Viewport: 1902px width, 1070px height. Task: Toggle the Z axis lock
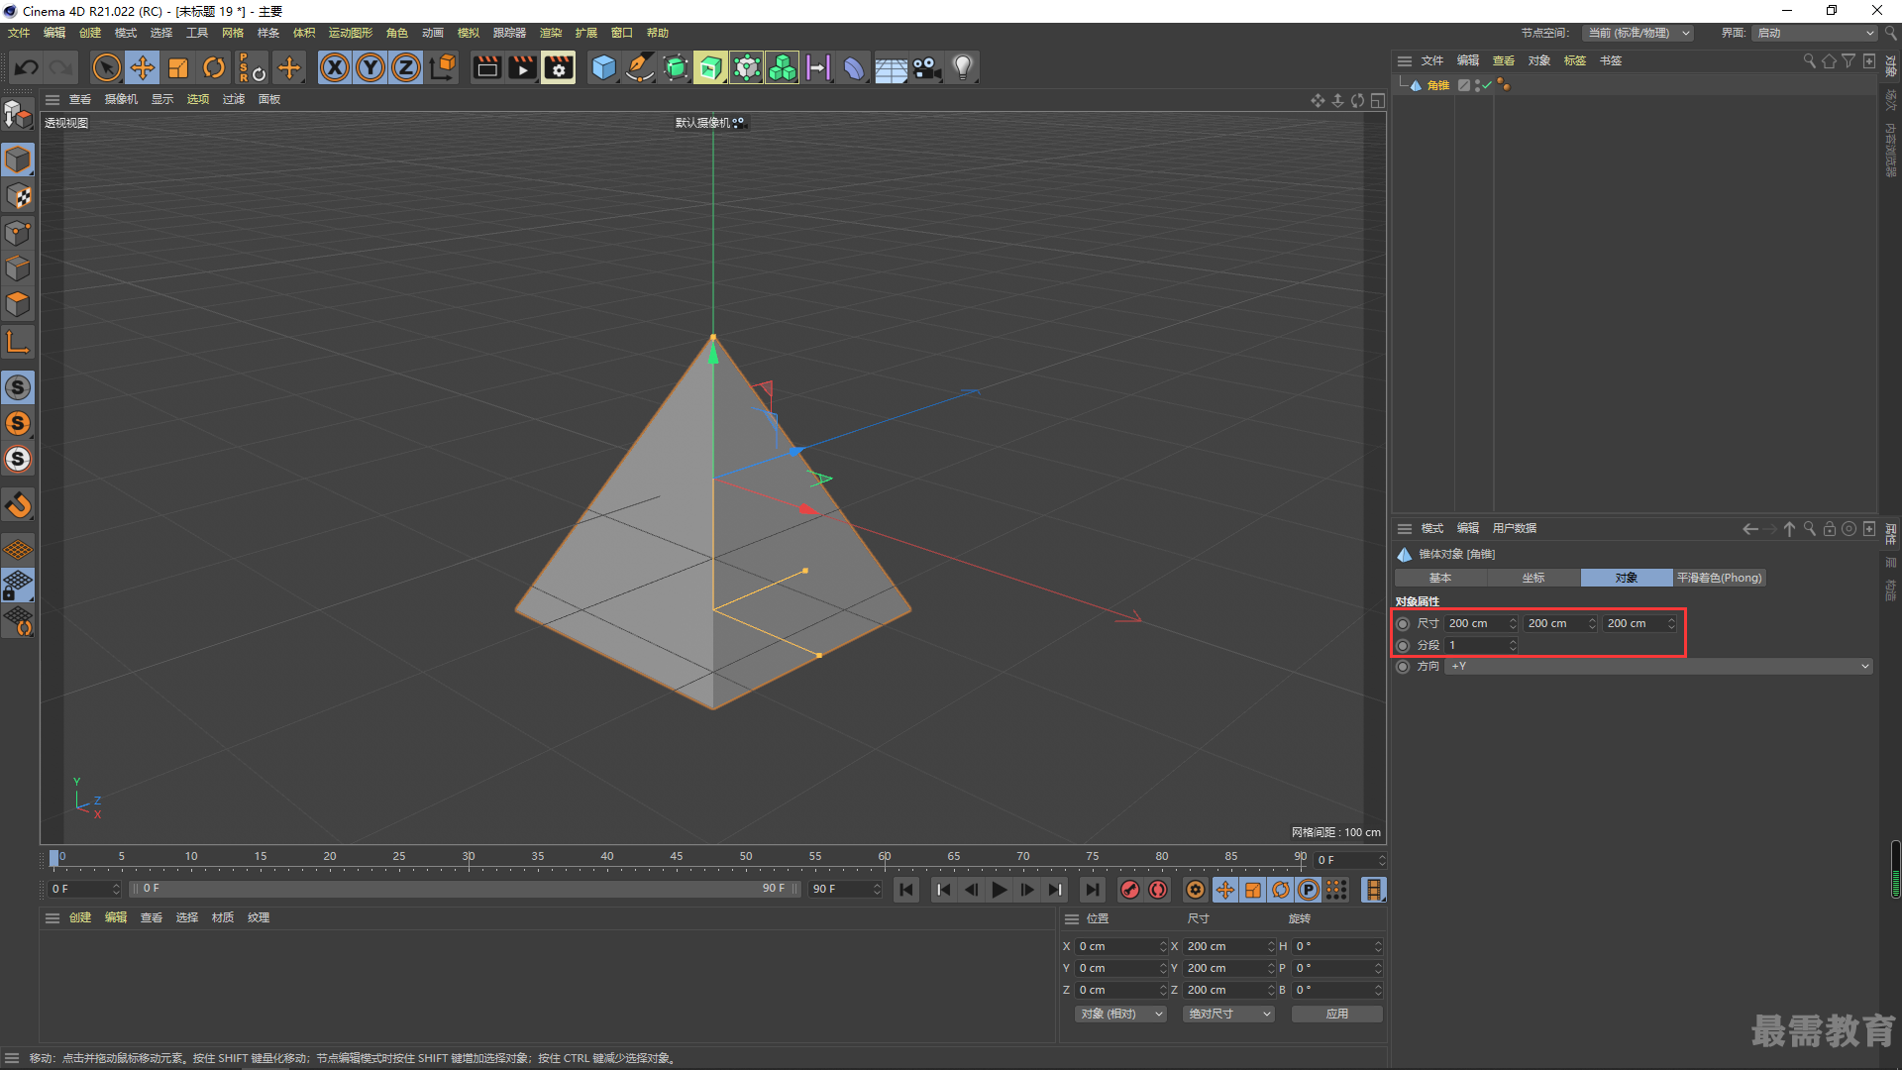[406, 67]
